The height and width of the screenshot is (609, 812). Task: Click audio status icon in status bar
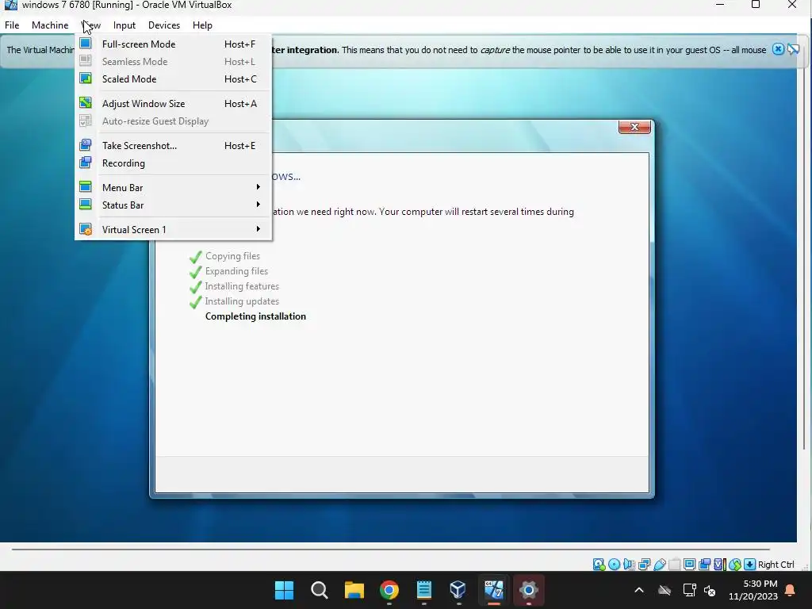pyautogui.click(x=629, y=565)
